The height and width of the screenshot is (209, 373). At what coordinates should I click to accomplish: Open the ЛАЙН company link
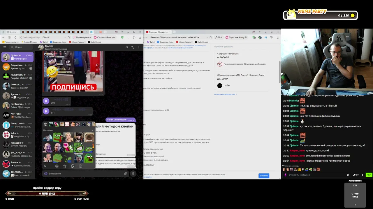click(226, 86)
